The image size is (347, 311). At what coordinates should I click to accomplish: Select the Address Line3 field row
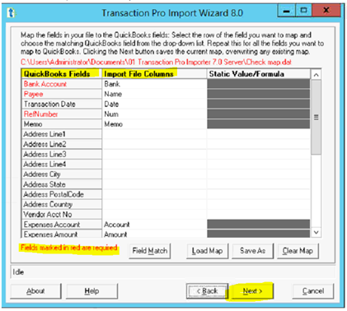62,154
